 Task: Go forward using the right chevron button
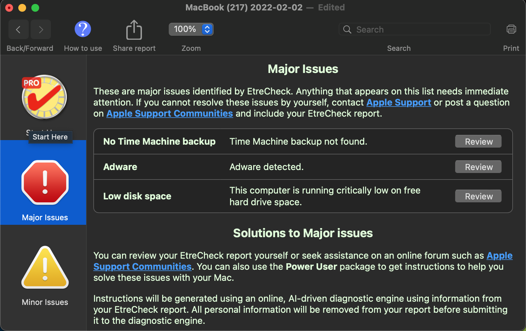41,30
